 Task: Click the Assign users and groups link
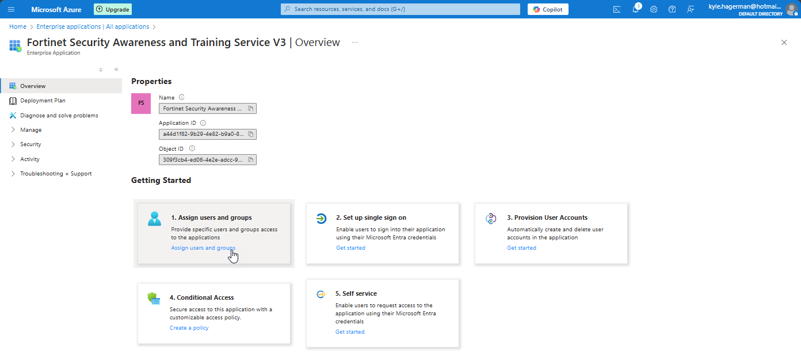(203, 248)
